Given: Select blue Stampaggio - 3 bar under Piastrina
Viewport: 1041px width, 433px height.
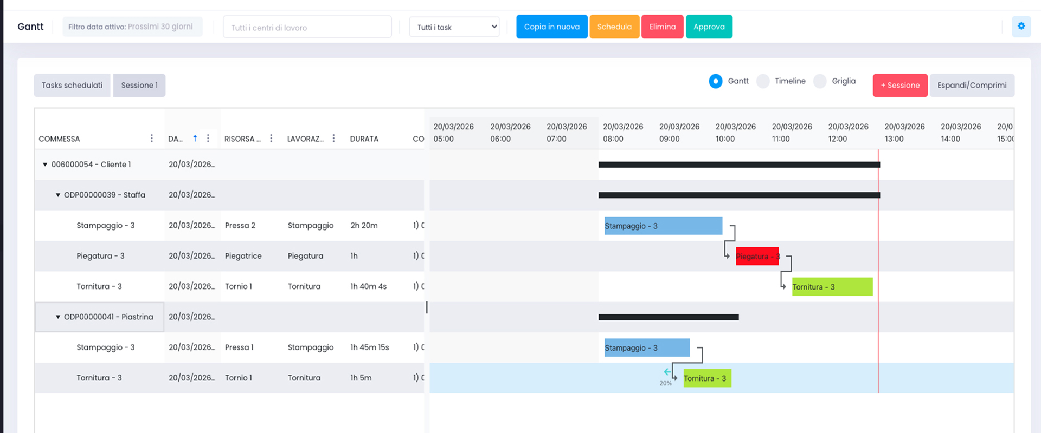Looking at the screenshot, I should (x=647, y=347).
